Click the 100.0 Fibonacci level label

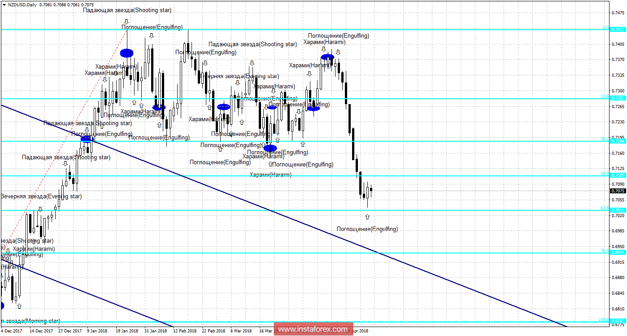coord(603,320)
